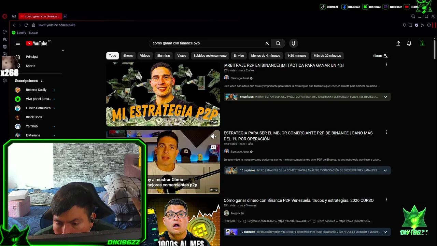Open ad blocker shield icon
437x246 pixels.
tap(417, 25)
